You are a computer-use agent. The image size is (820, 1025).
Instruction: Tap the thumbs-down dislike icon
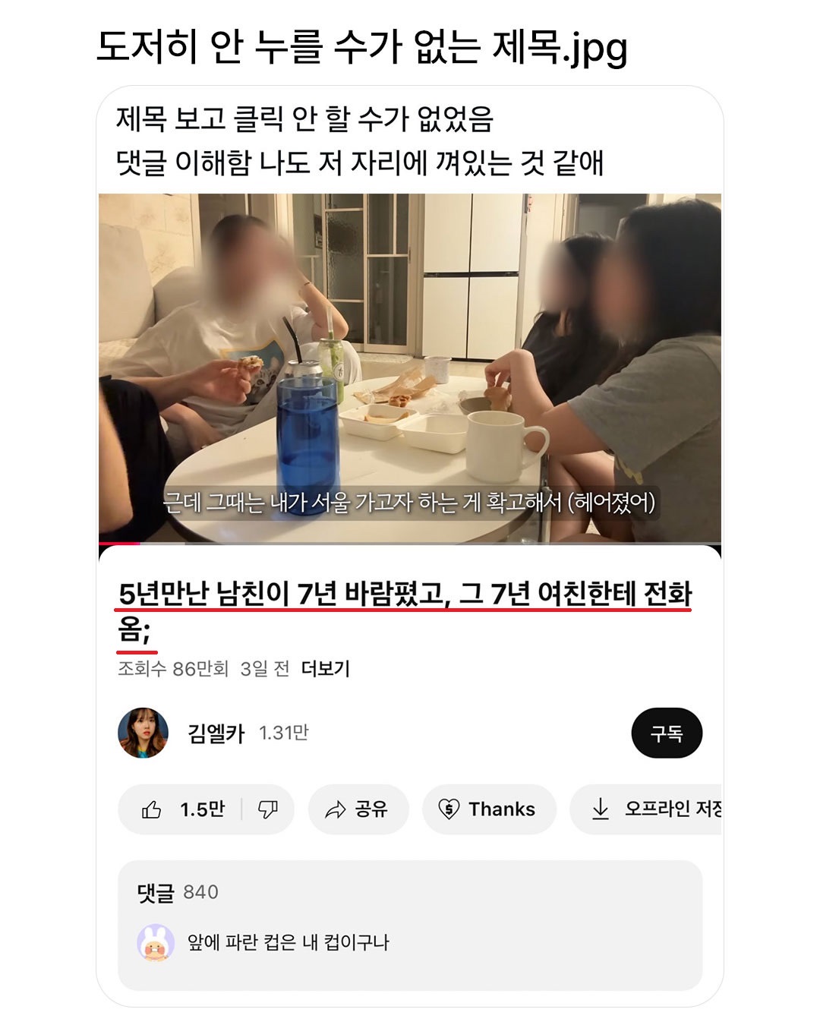coord(268,809)
